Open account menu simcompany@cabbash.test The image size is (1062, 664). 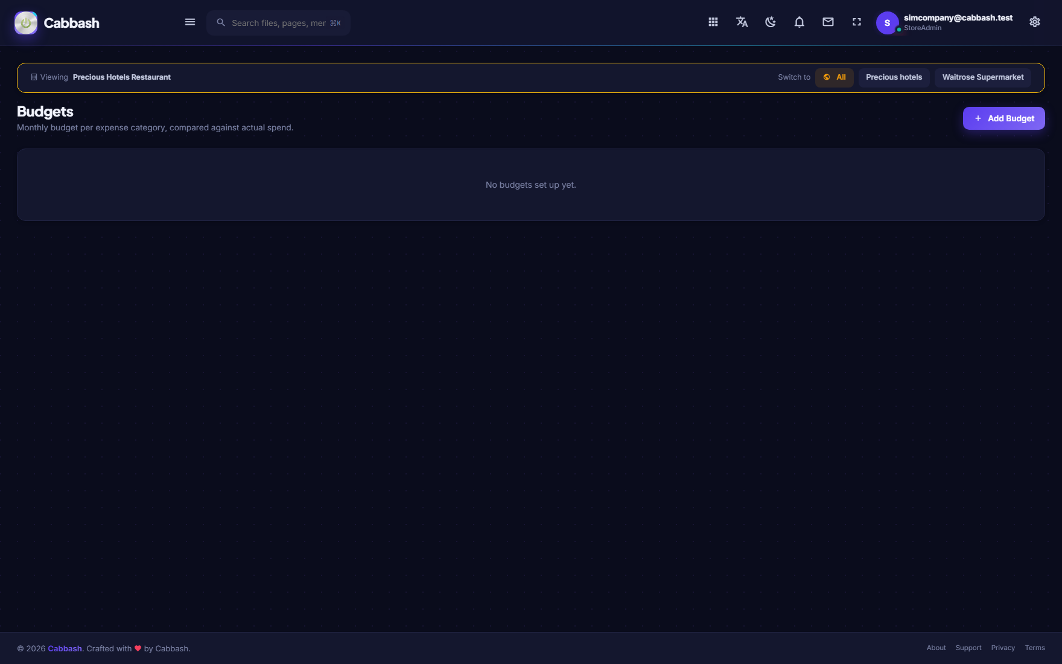958,18
